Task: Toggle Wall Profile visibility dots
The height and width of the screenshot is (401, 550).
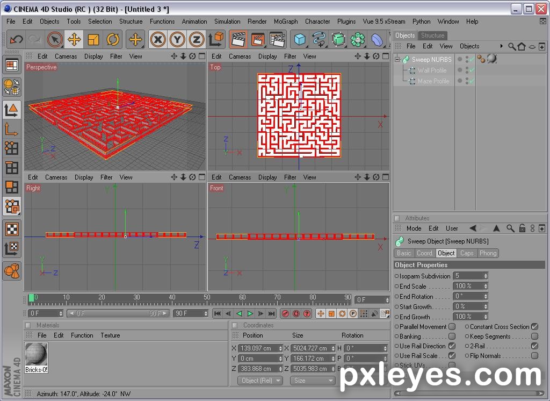Action: coord(467,70)
